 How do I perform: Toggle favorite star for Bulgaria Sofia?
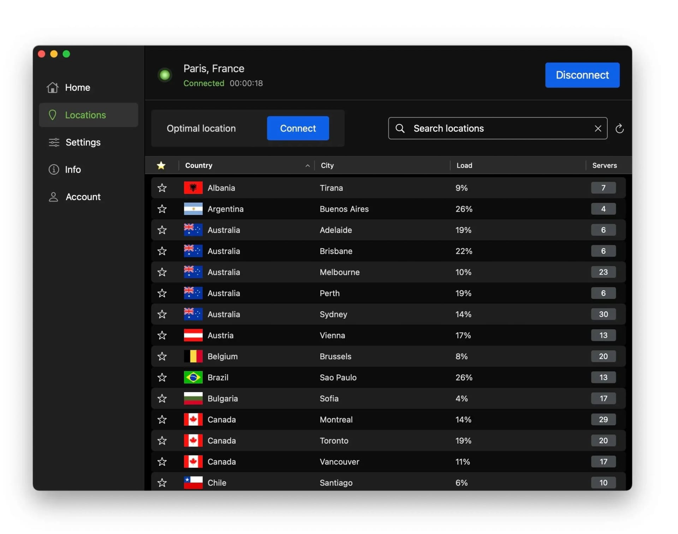click(162, 398)
